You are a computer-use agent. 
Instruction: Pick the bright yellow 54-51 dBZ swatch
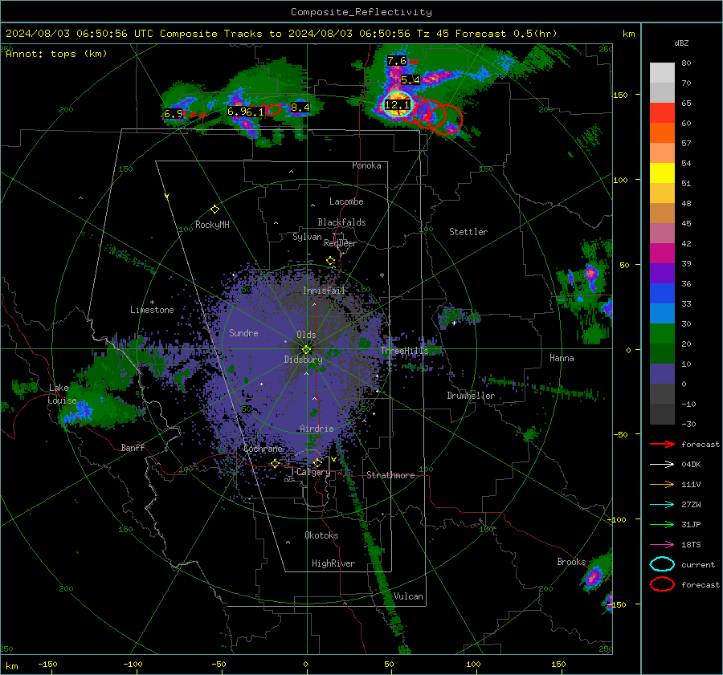pyautogui.click(x=662, y=173)
